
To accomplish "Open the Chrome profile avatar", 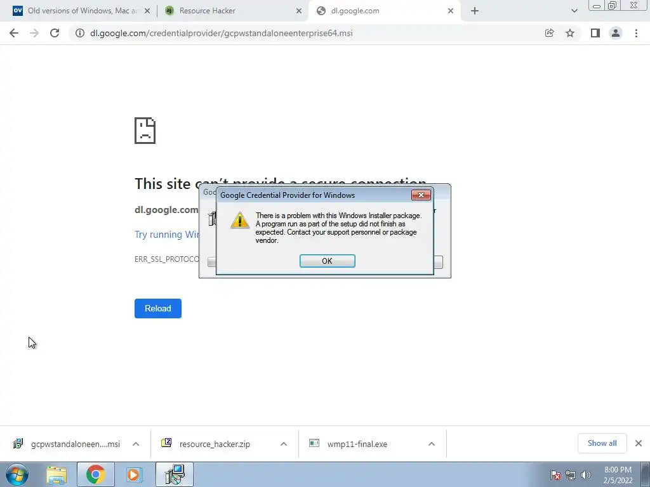I will [616, 33].
